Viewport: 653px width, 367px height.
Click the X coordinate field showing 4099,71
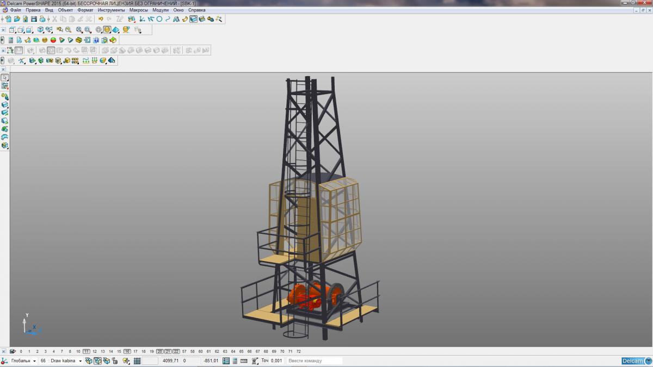coord(170,360)
